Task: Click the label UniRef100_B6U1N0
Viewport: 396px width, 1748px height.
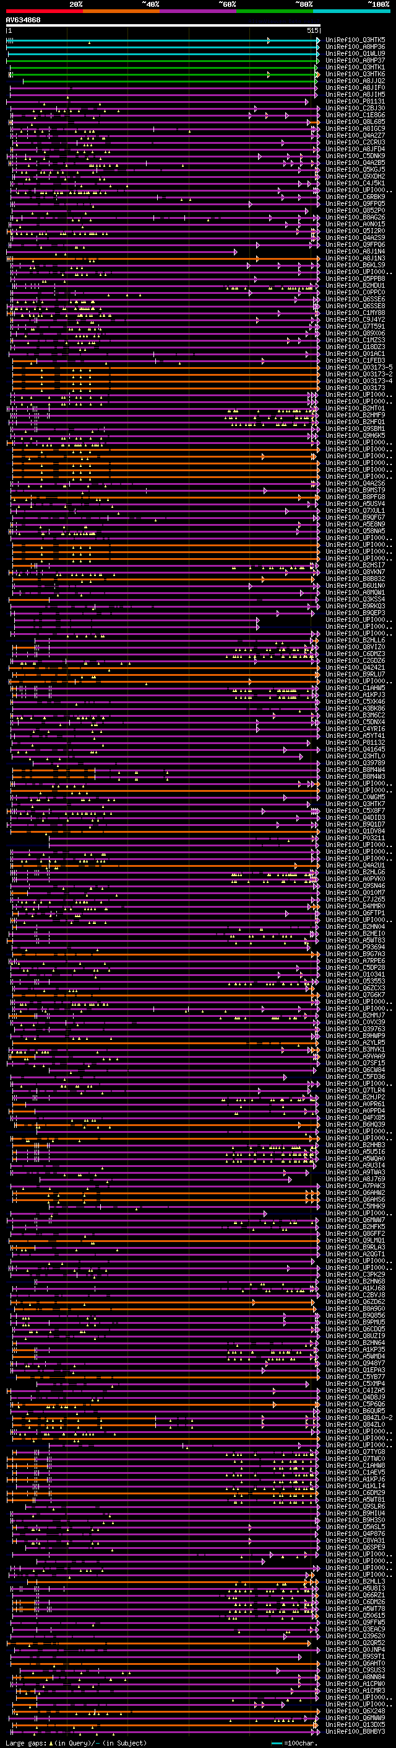Action: [355, 585]
